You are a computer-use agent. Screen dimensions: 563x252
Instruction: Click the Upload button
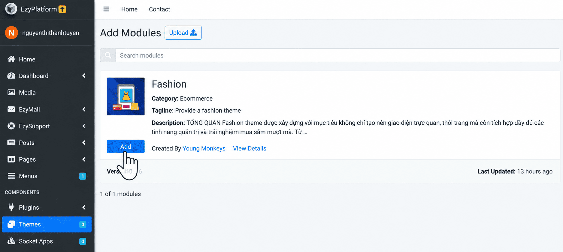point(183,33)
